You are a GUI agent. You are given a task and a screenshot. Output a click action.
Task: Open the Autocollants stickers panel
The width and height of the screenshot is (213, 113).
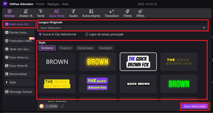point(91,13)
